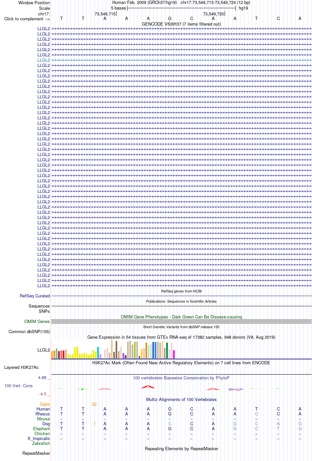Open "Repeating Elements by RepeatMasker" track title
Viewport: 312px width, 461px height.
[x=181, y=449]
